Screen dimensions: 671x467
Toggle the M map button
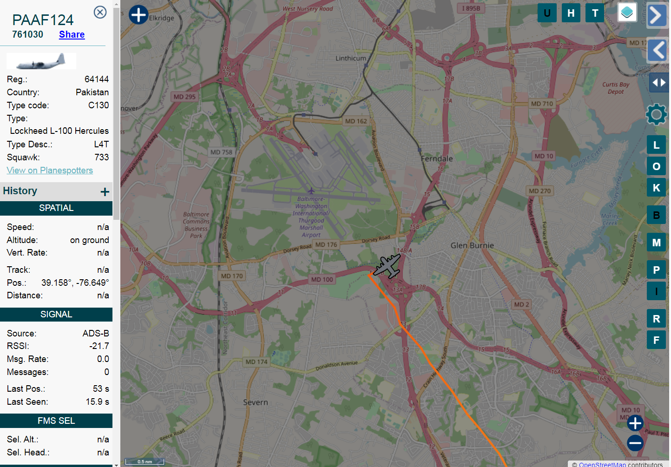[656, 243]
